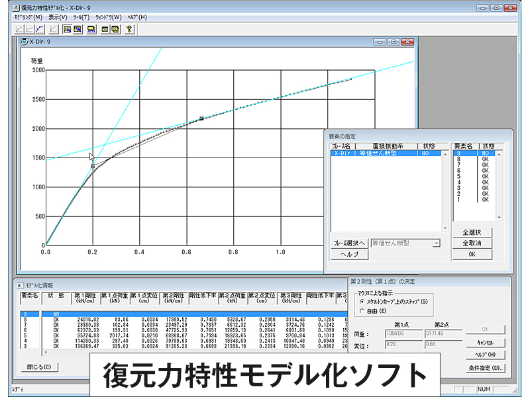This screenshot has height=397, width=530.
Task: Click the first X-marked toolbar icon
Action: [105, 29]
